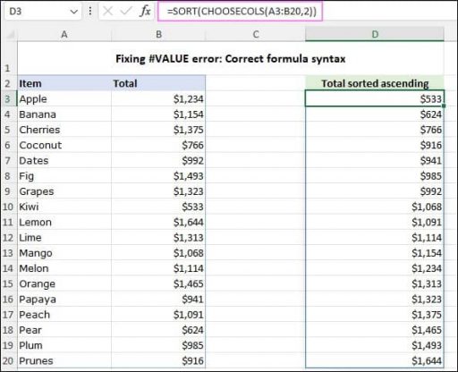Click the Select All corner triangle
458x372 pixels.
[10, 35]
